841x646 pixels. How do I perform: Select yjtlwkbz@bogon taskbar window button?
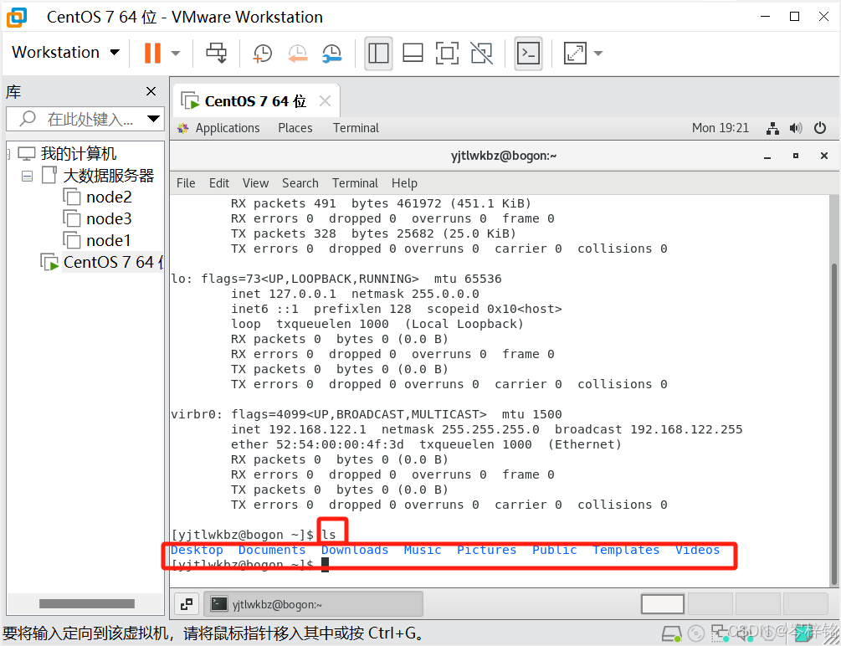point(313,604)
